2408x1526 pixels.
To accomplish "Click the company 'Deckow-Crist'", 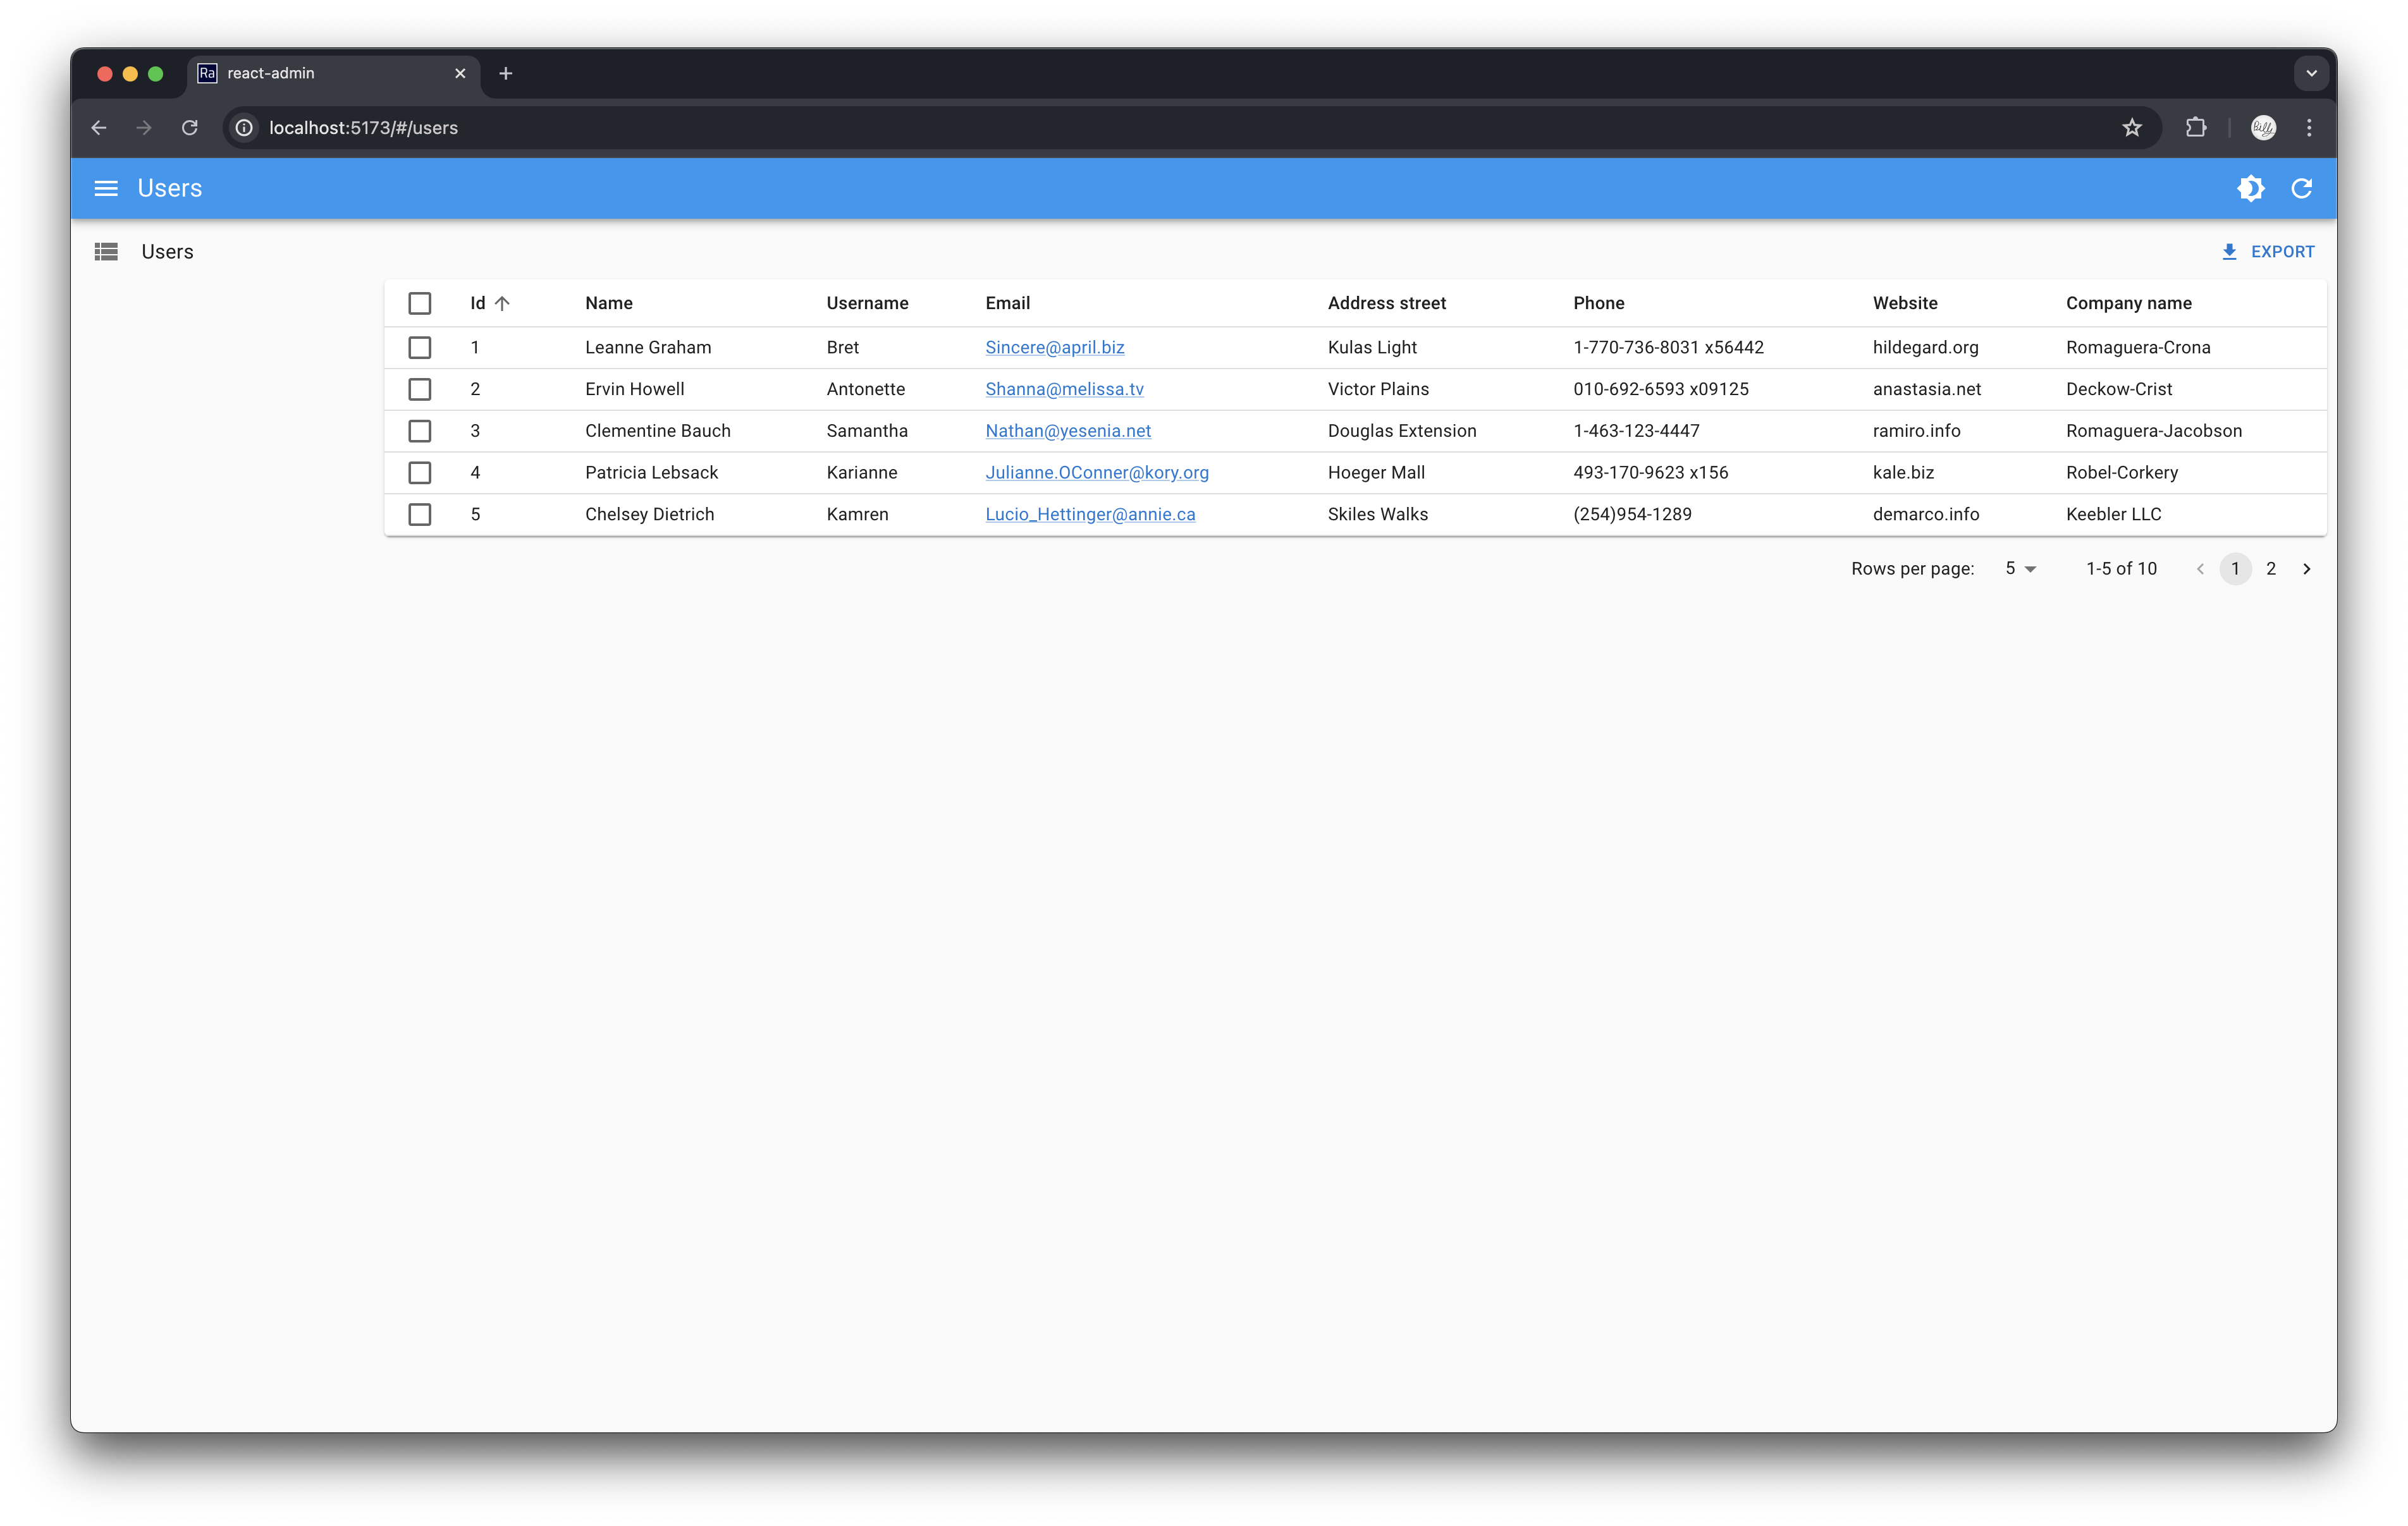I will (2118, 389).
